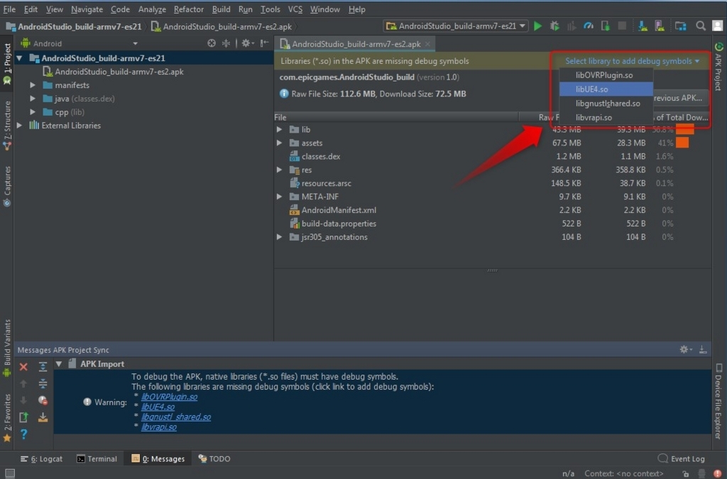Open the Refactor menu
This screenshot has height=479, width=727.
pyautogui.click(x=188, y=9)
